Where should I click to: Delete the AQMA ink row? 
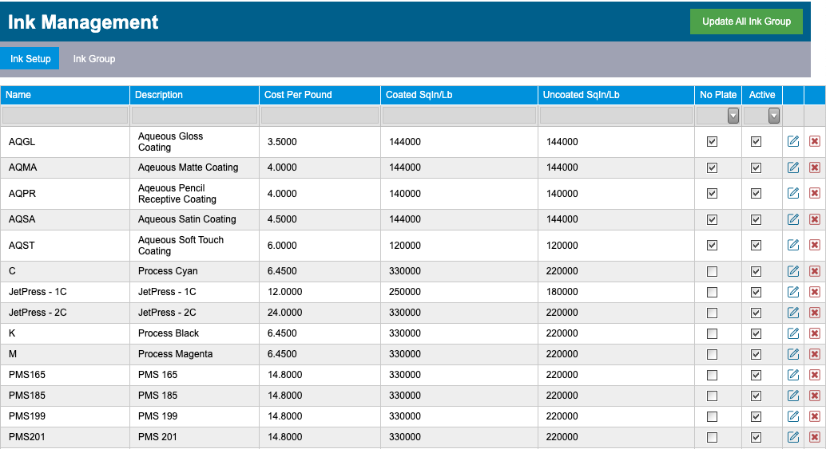click(814, 167)
